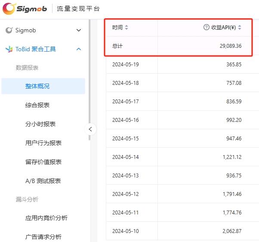Open 留存价值报表
This screenshot has height=242, width=259.
click(43, 162)
